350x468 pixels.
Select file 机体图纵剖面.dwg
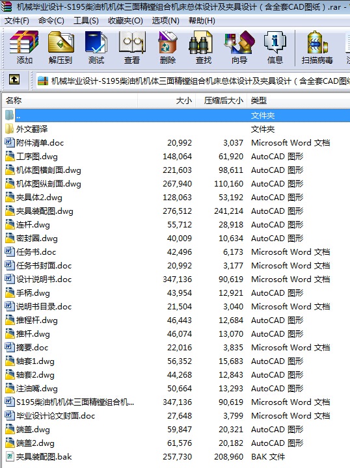click(x=48, y=183)
